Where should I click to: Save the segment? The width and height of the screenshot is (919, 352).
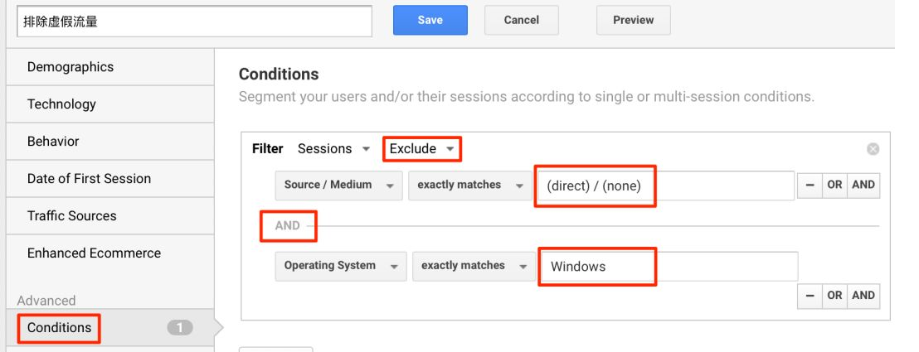pyautogui.click(x=430, y=20)
